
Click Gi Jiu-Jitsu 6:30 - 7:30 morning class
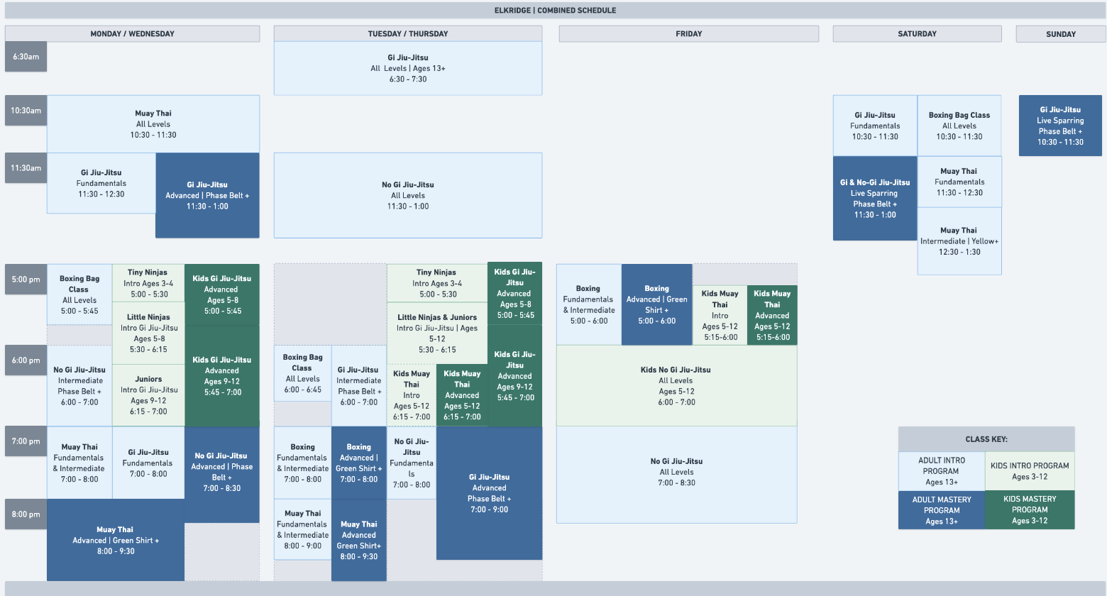click(407, 68)
